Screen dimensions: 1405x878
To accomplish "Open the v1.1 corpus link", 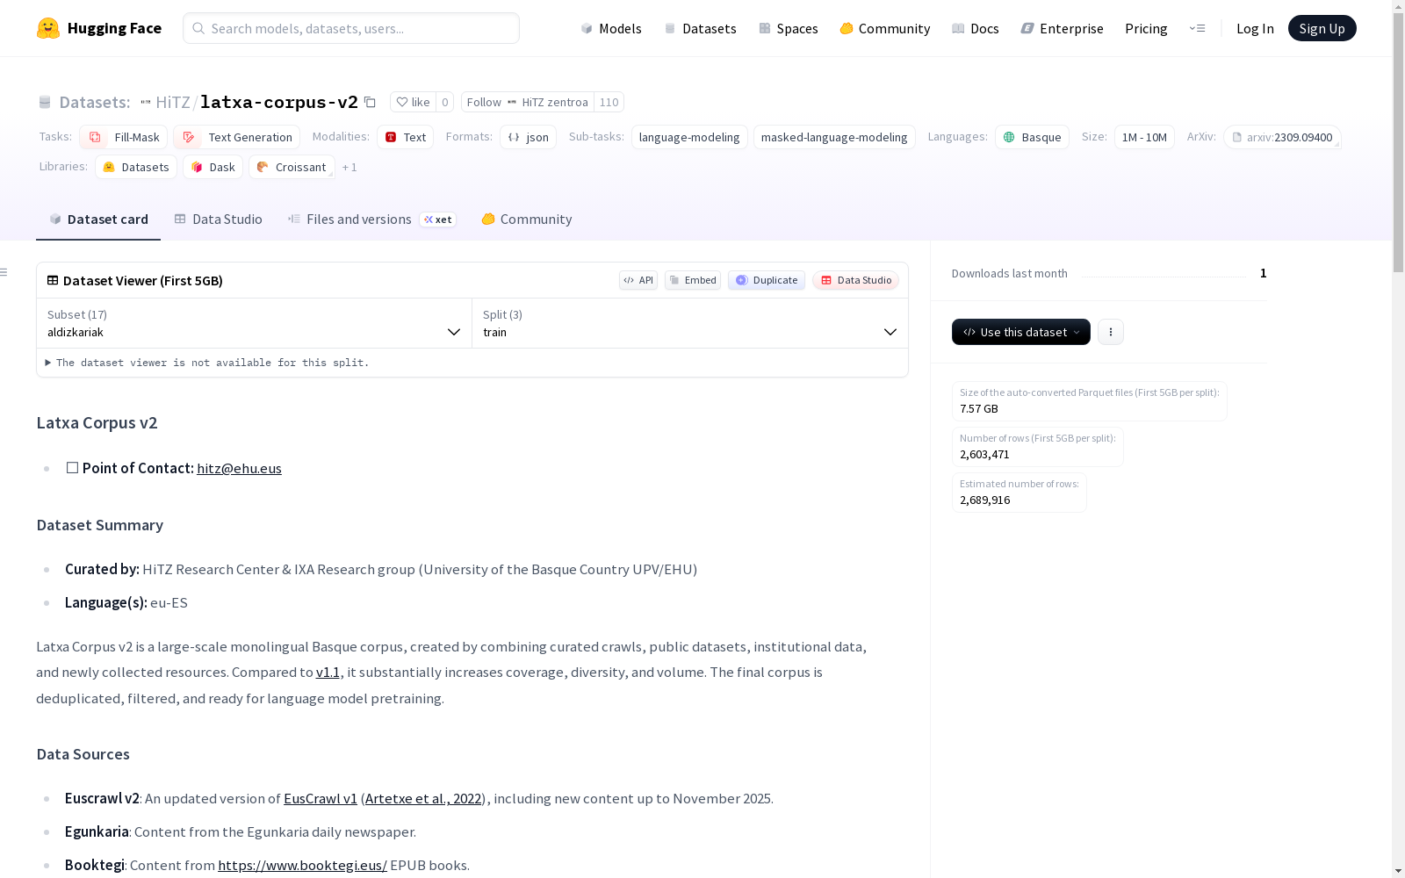I will (328, 673).
